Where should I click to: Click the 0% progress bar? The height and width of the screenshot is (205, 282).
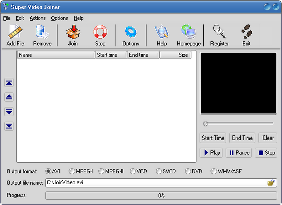(x=161, y=195)
